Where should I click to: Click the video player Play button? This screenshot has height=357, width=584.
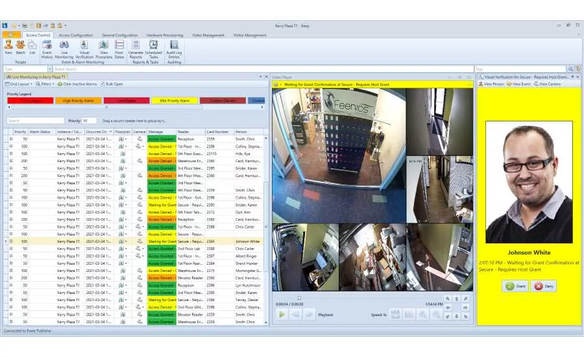(x=282, y=315)
